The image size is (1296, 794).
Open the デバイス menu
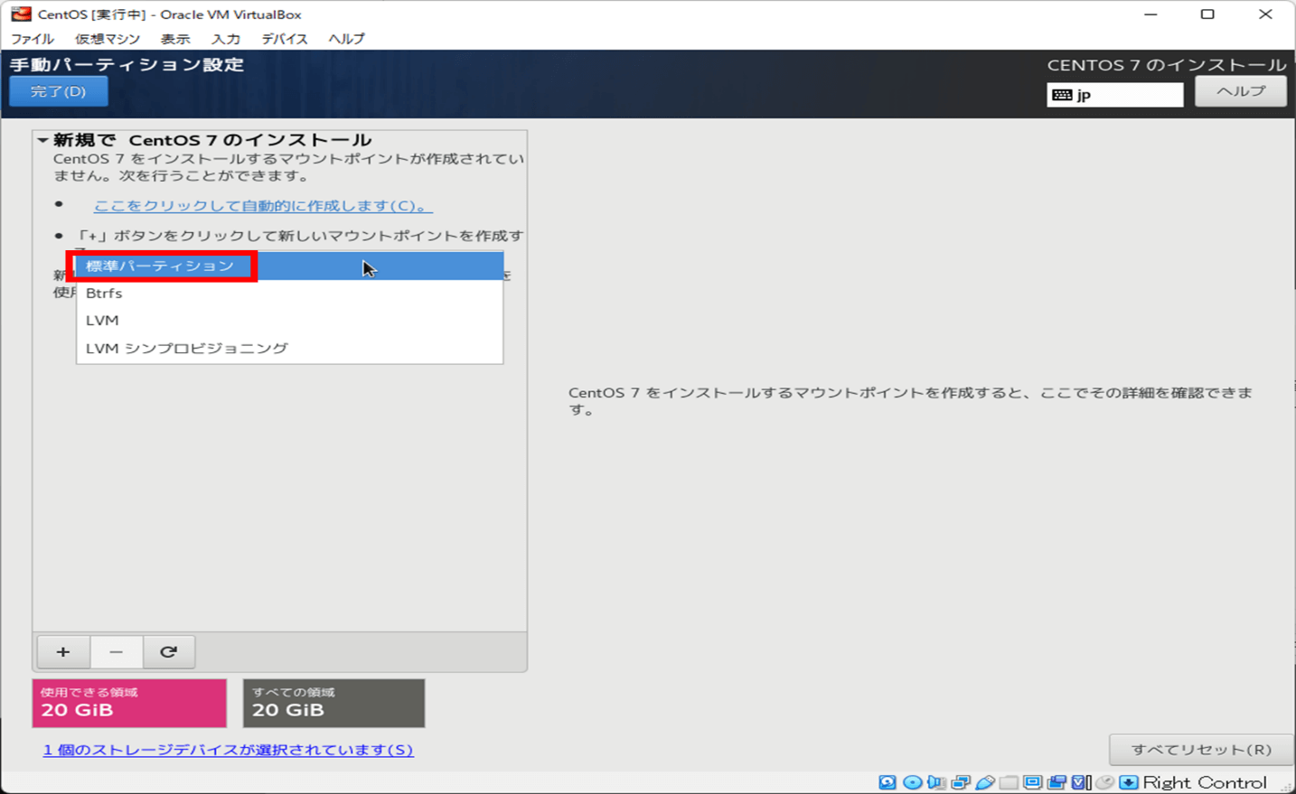[285, 39]
